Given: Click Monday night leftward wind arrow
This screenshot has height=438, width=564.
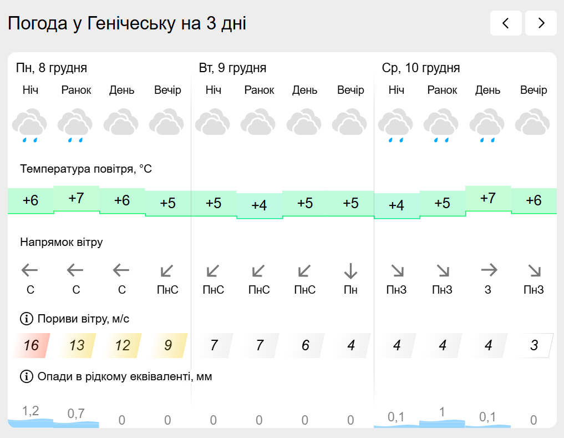Looking at the screenshot, I should coord(30,271).
